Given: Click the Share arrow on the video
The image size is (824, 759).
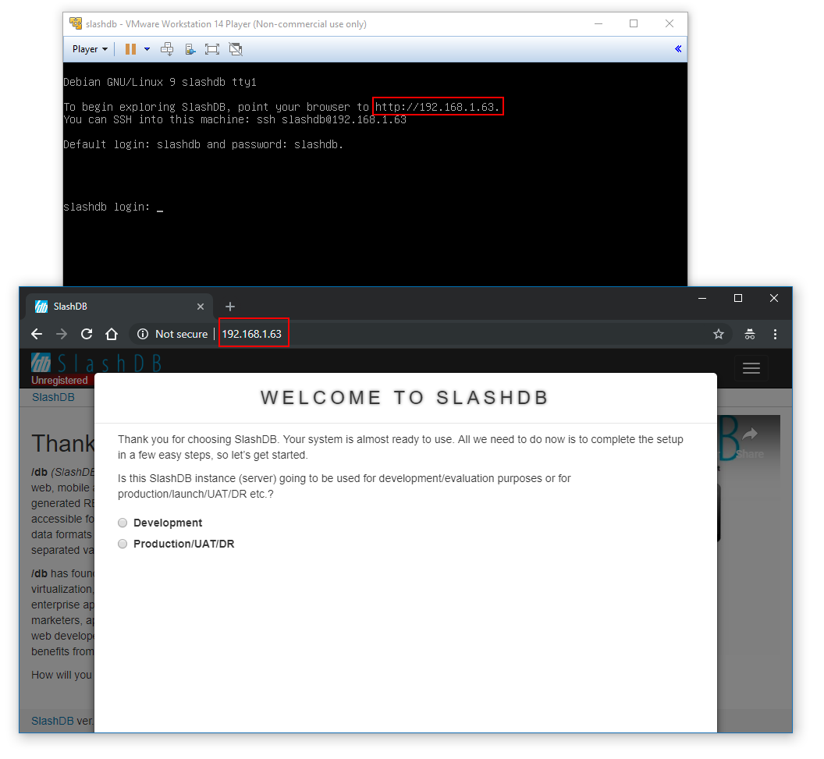Looking at the screenshot, I should [x=750, y=434].
